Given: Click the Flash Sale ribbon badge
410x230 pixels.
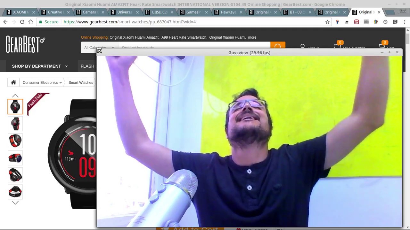Looking at the screenshot, I should pos(37,102).
